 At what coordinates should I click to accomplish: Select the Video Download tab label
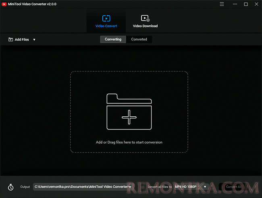(145, 26)
